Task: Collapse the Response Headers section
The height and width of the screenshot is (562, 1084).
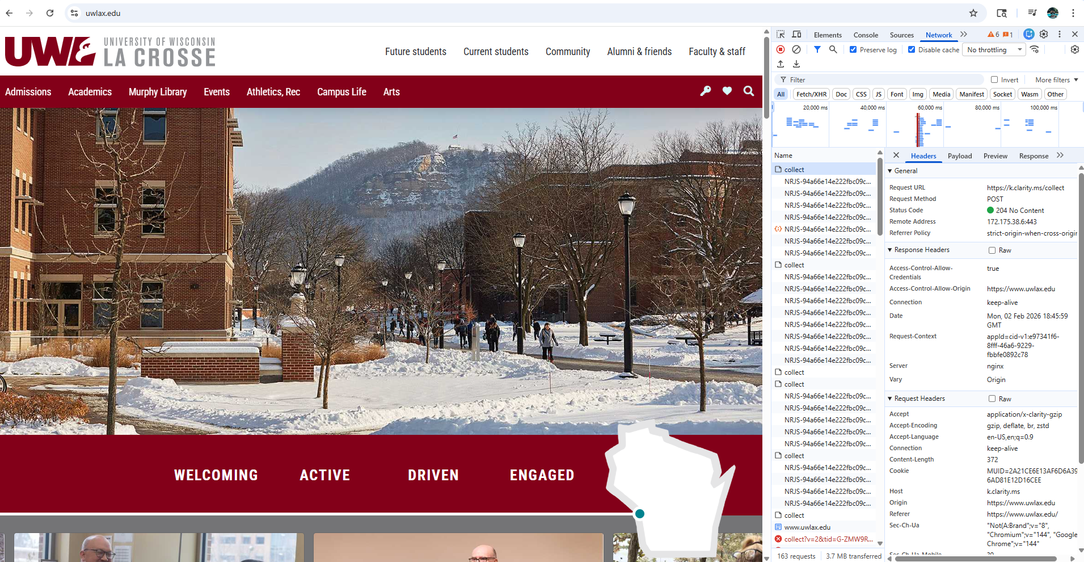Action: 890,250
